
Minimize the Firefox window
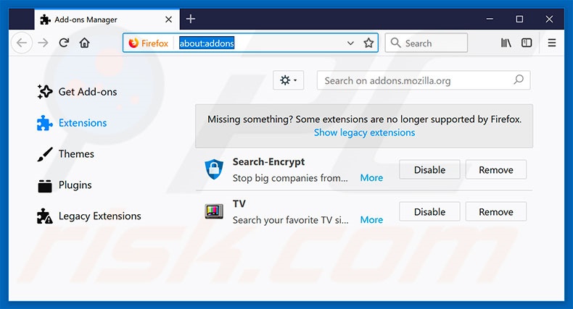coord(490,19)
